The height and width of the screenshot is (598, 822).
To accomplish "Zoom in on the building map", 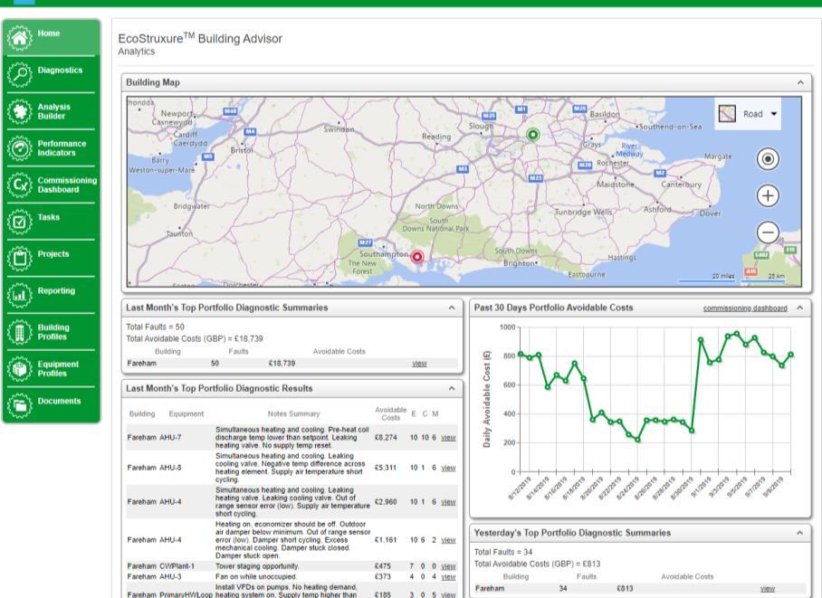I will coord(768,195).
